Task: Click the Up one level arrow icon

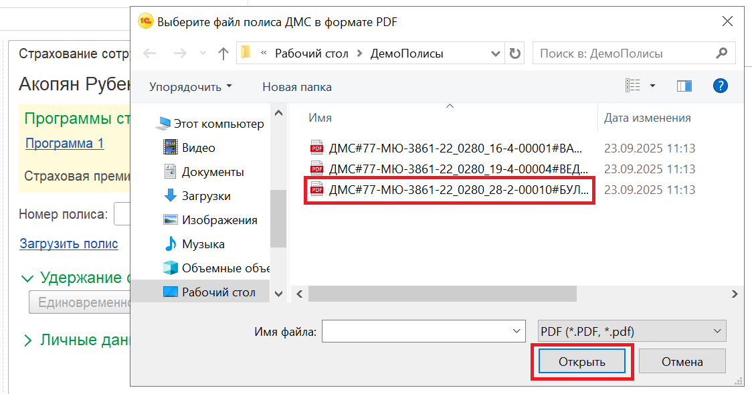Action: [x=224, y=54]
